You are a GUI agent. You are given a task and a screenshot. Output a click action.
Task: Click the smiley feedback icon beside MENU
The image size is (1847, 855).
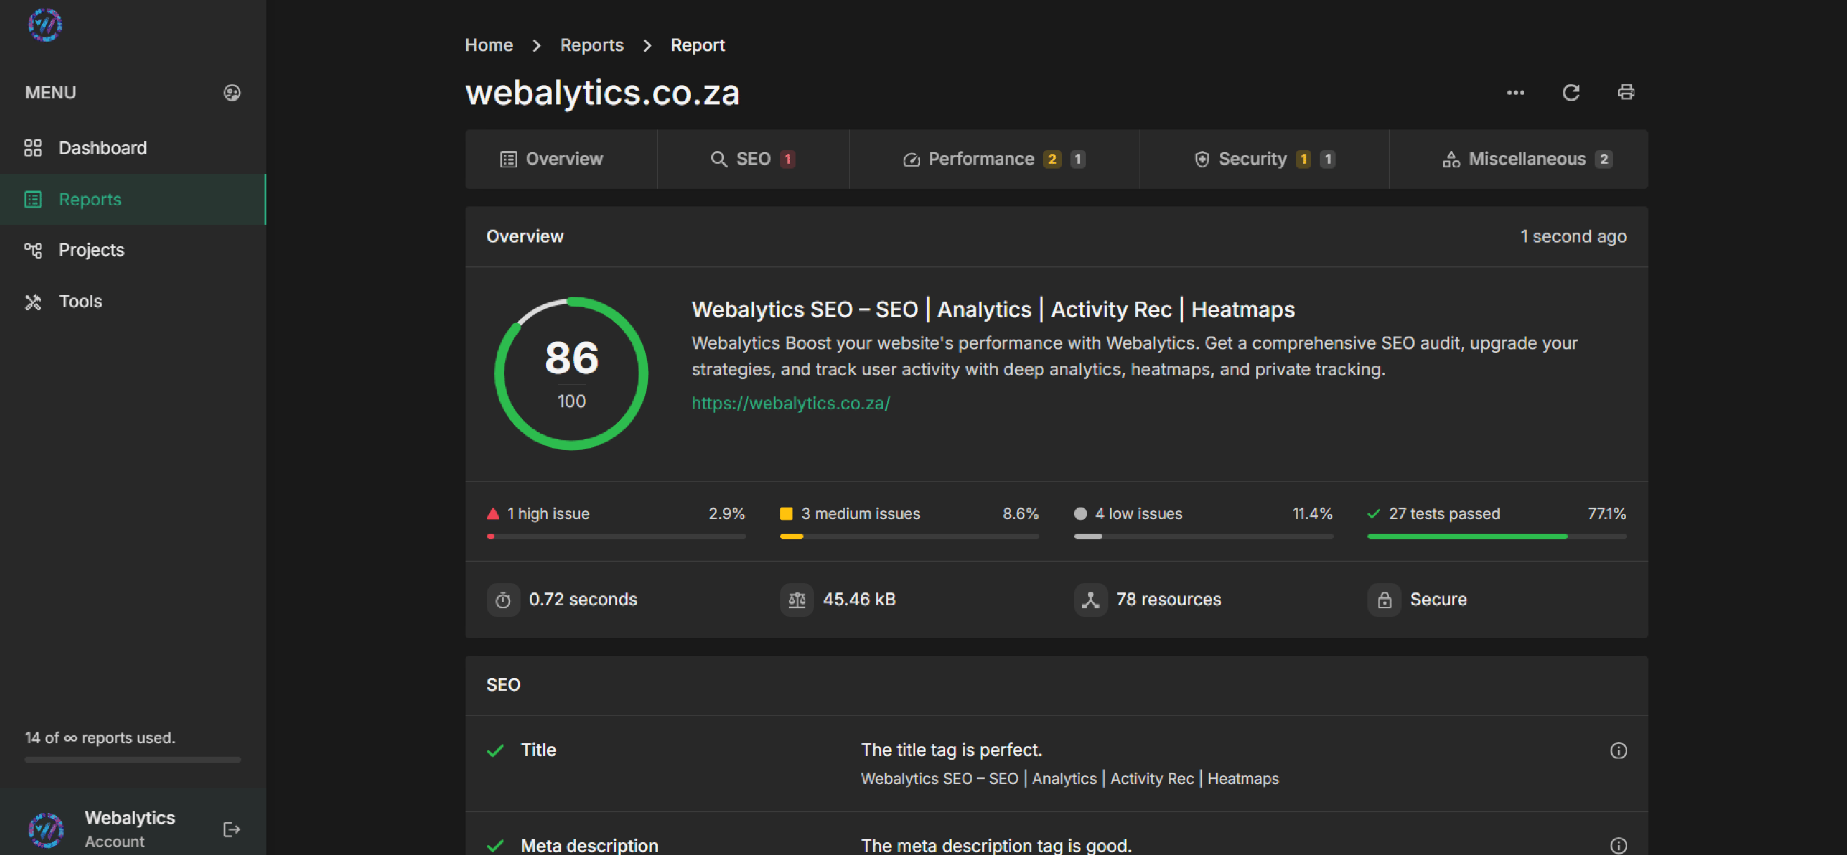(x=232, y=92)
